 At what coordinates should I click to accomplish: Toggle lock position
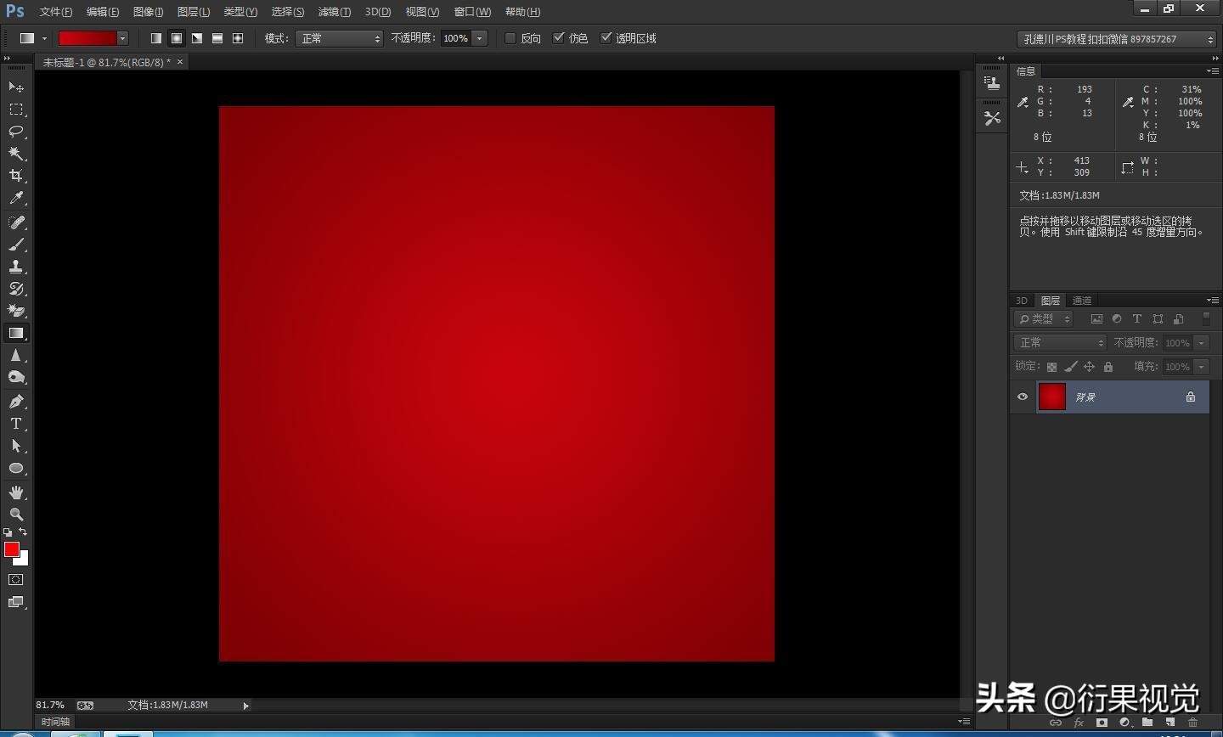[1089, 367]
